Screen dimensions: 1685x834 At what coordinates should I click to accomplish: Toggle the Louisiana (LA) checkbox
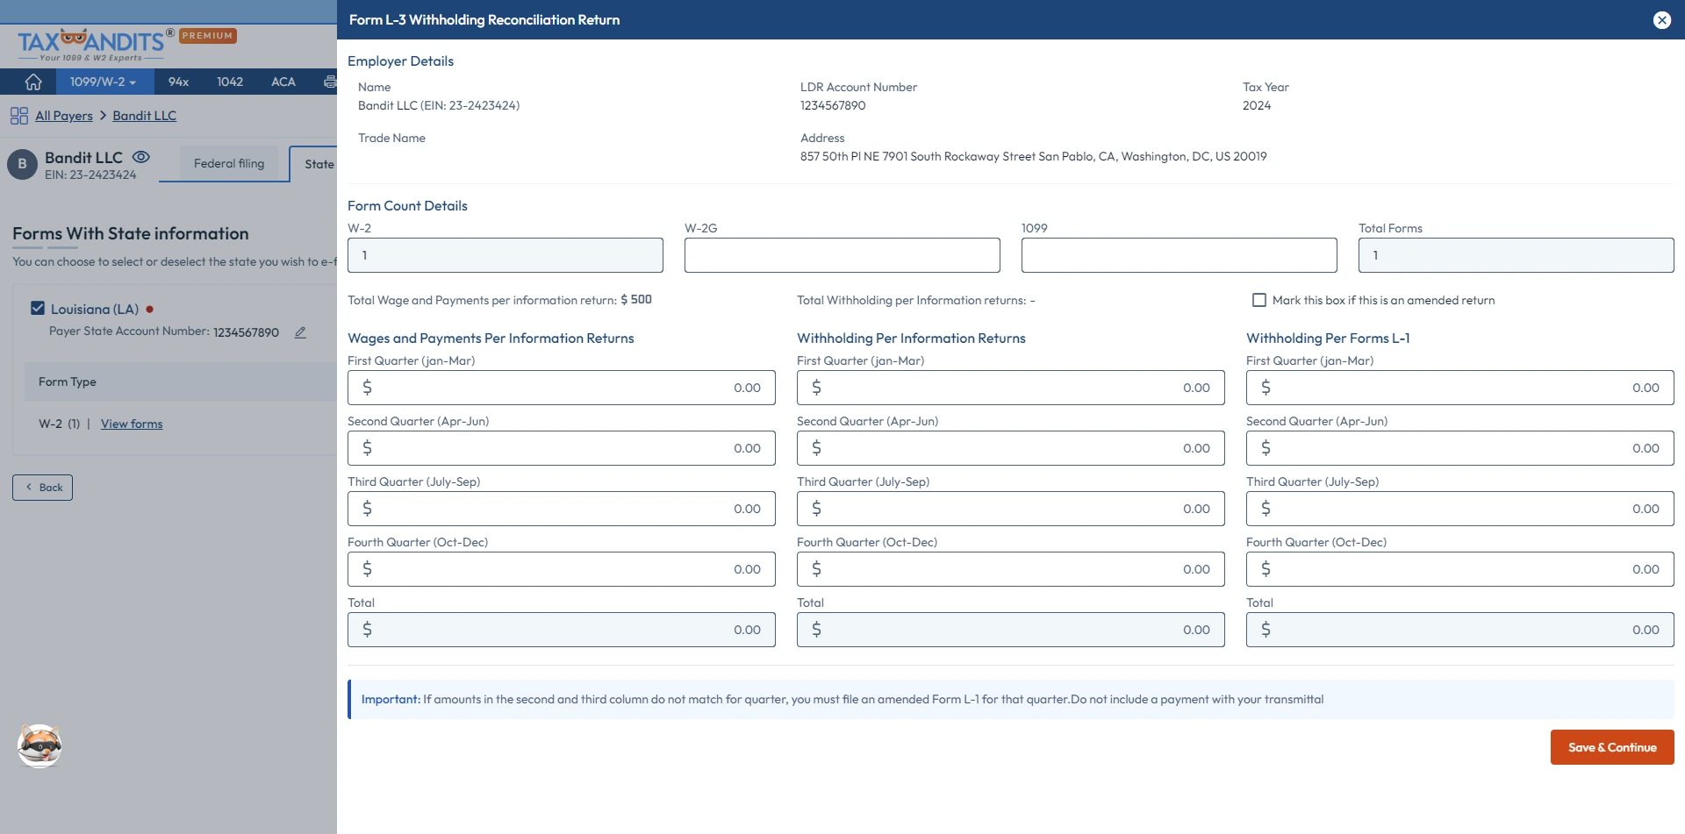coord(38,308)
